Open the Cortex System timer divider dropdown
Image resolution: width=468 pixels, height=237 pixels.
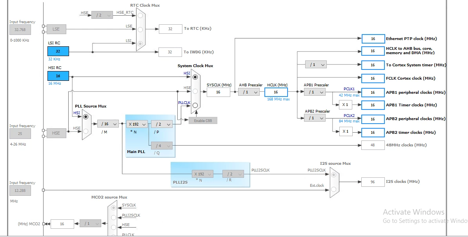point(316,64)
